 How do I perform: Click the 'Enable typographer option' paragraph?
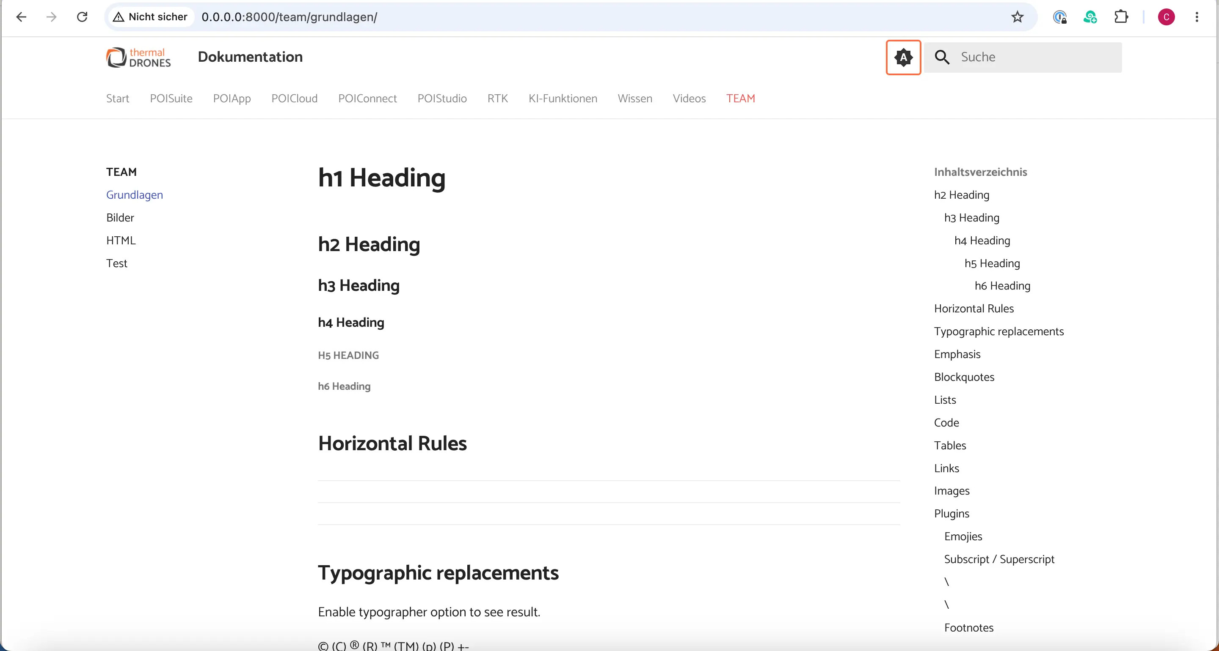tap(429, 612)
